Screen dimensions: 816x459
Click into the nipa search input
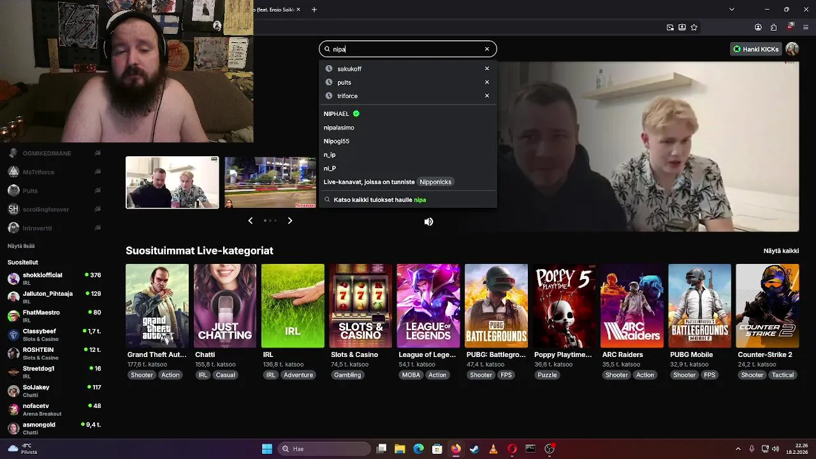click(x=408, y=49)
